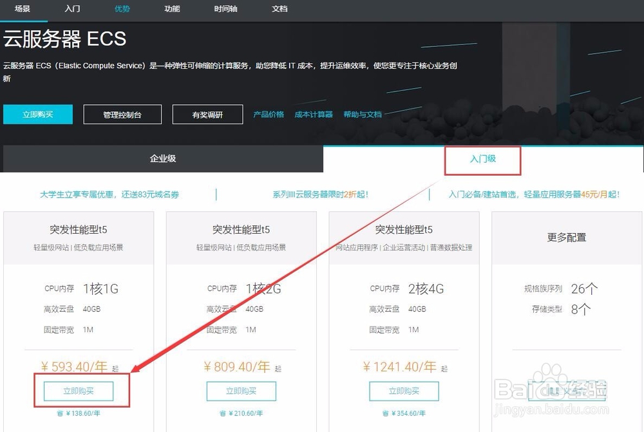The image size is (644, 432).
Task: Click 立即购买 under the 1核2G plan
Action: coord(241,391)
